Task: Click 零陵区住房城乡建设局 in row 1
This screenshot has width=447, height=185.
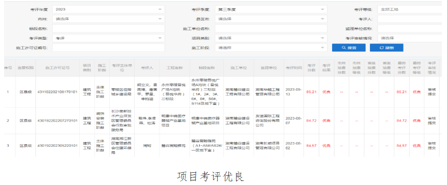Action: tap(122, 92)
